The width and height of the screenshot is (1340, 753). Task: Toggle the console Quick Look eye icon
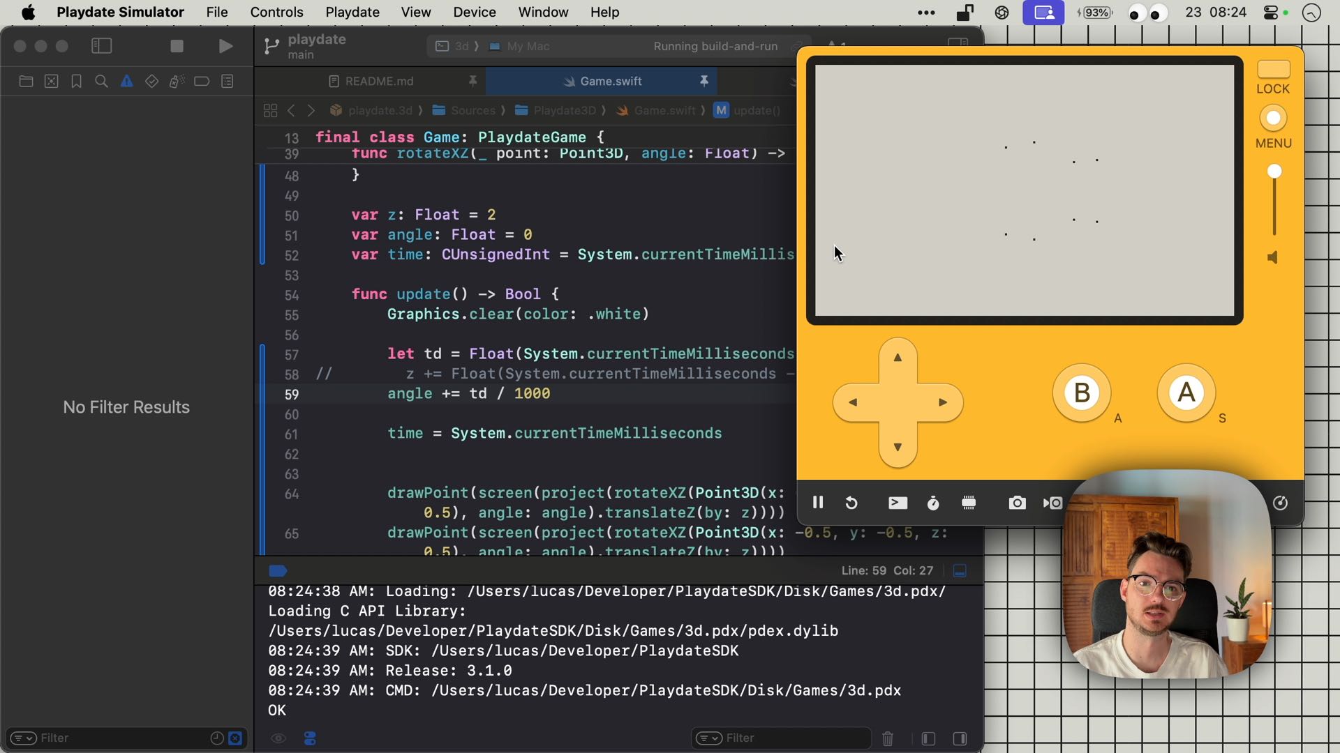(278, 738)
